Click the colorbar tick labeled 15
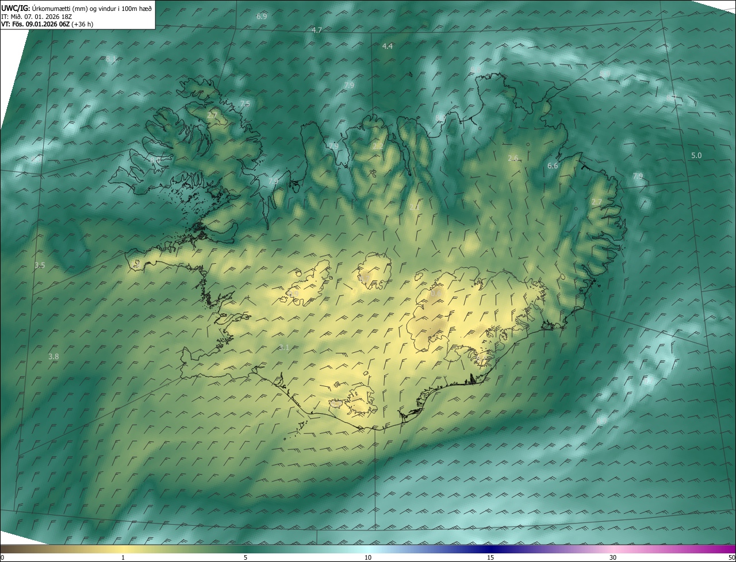736x562 pixels. [x=490, y=557]
